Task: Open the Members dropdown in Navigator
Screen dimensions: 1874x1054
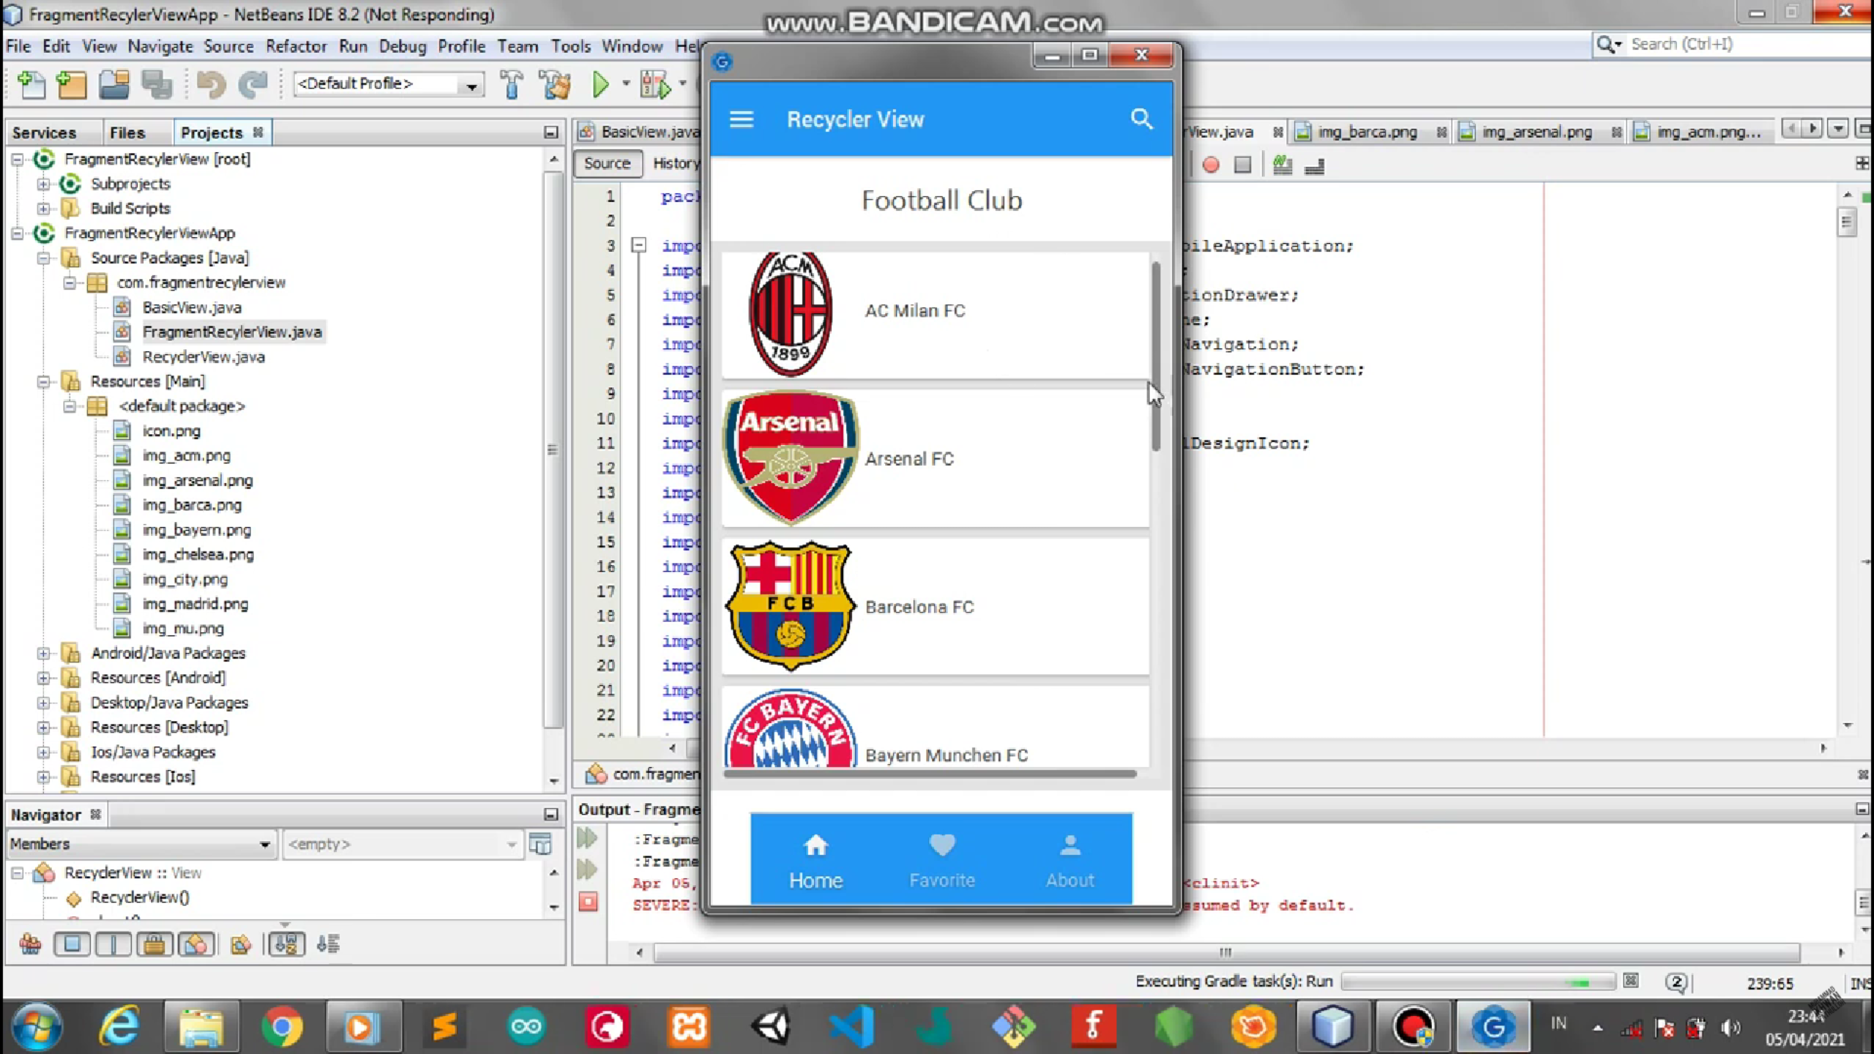Action: pos(141,844)
